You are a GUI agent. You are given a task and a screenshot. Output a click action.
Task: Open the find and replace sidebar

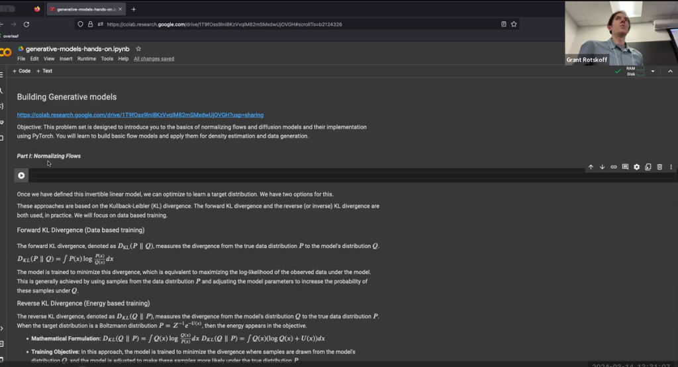click(2, 91)
